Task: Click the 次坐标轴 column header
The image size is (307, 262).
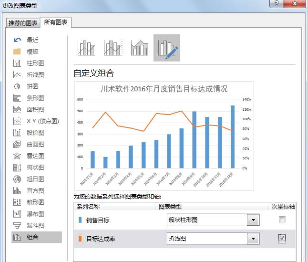Action: tap(283, 207)
